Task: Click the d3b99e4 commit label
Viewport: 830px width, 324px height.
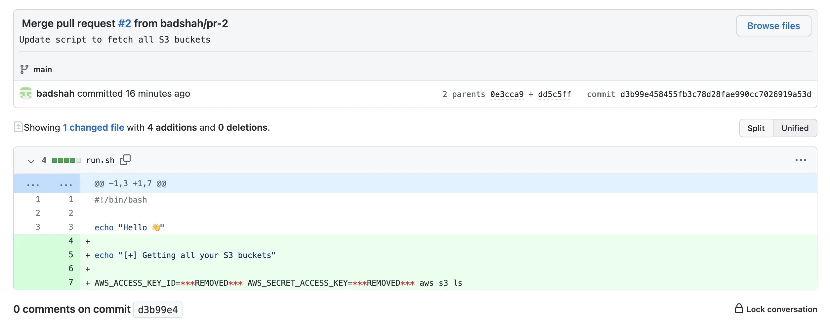Action: pos(158,309)
